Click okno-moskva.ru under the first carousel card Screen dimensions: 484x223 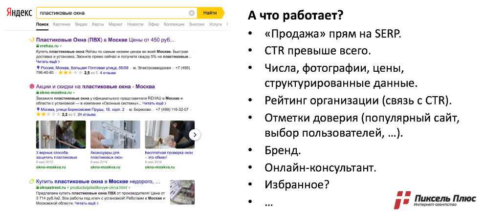click(x=51, y=167)
